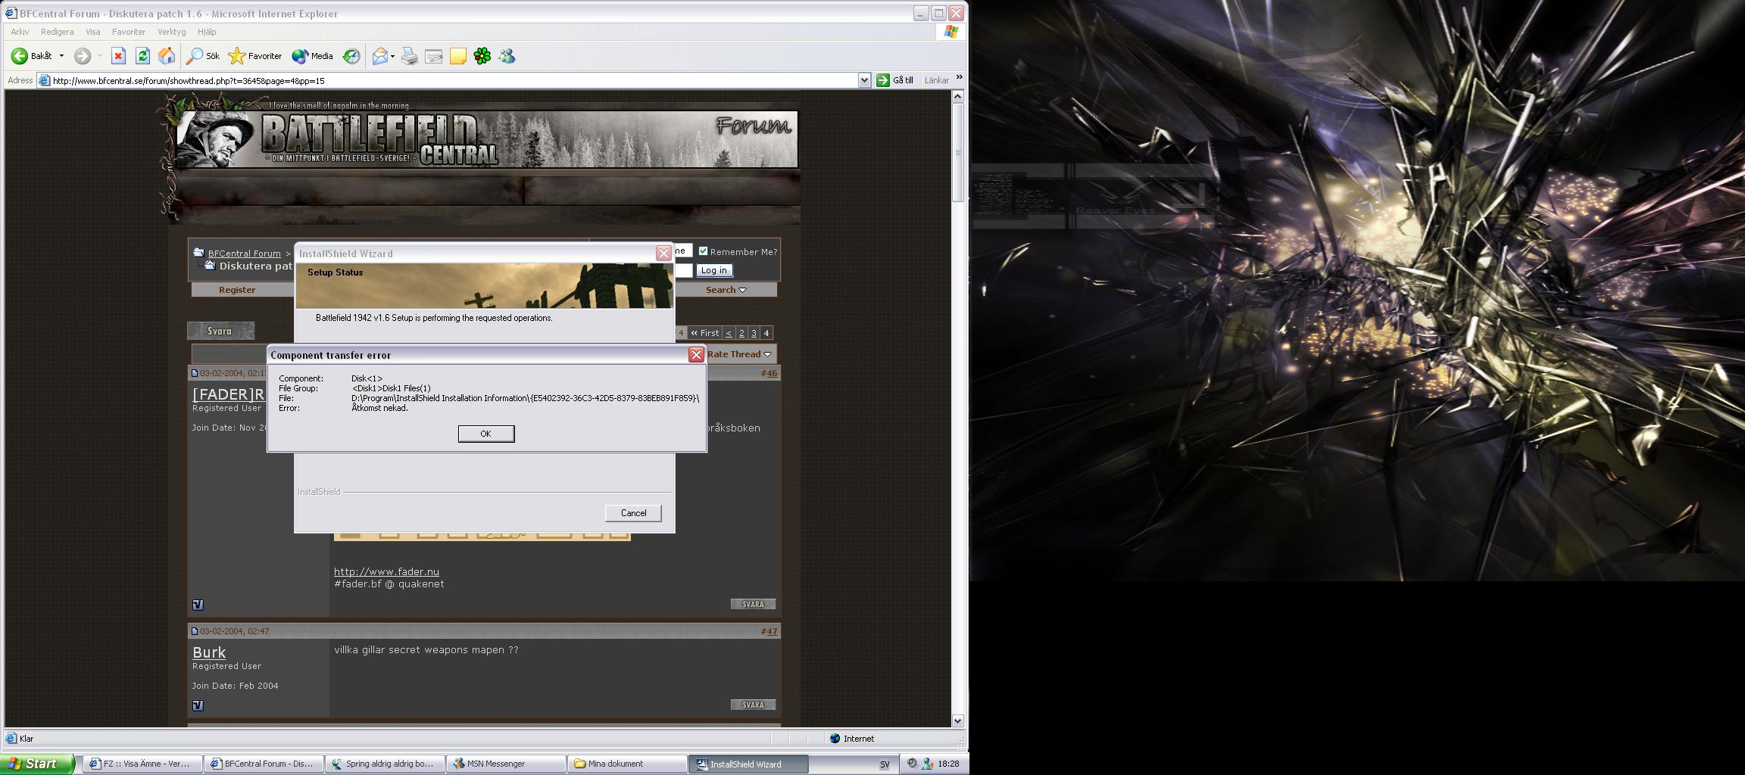This screenshot has height=775, width=1745.
Task: Expand the address bar URL dropdown
Action: click(864, 80)
